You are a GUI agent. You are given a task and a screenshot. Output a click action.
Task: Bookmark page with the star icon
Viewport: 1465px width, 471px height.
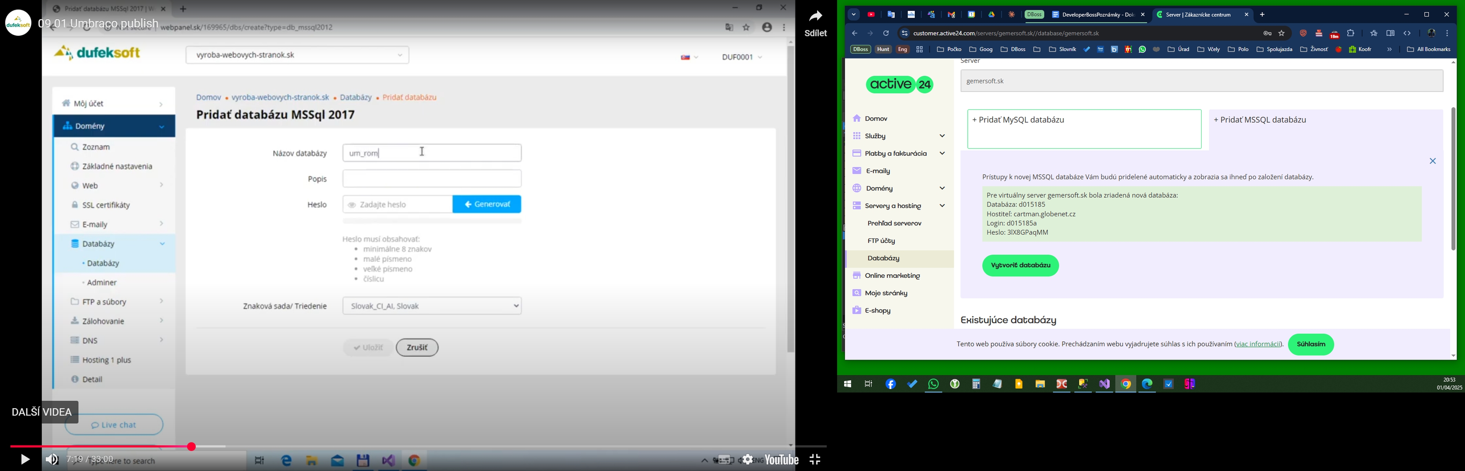pyautogui.click(x=1282, y=34)
